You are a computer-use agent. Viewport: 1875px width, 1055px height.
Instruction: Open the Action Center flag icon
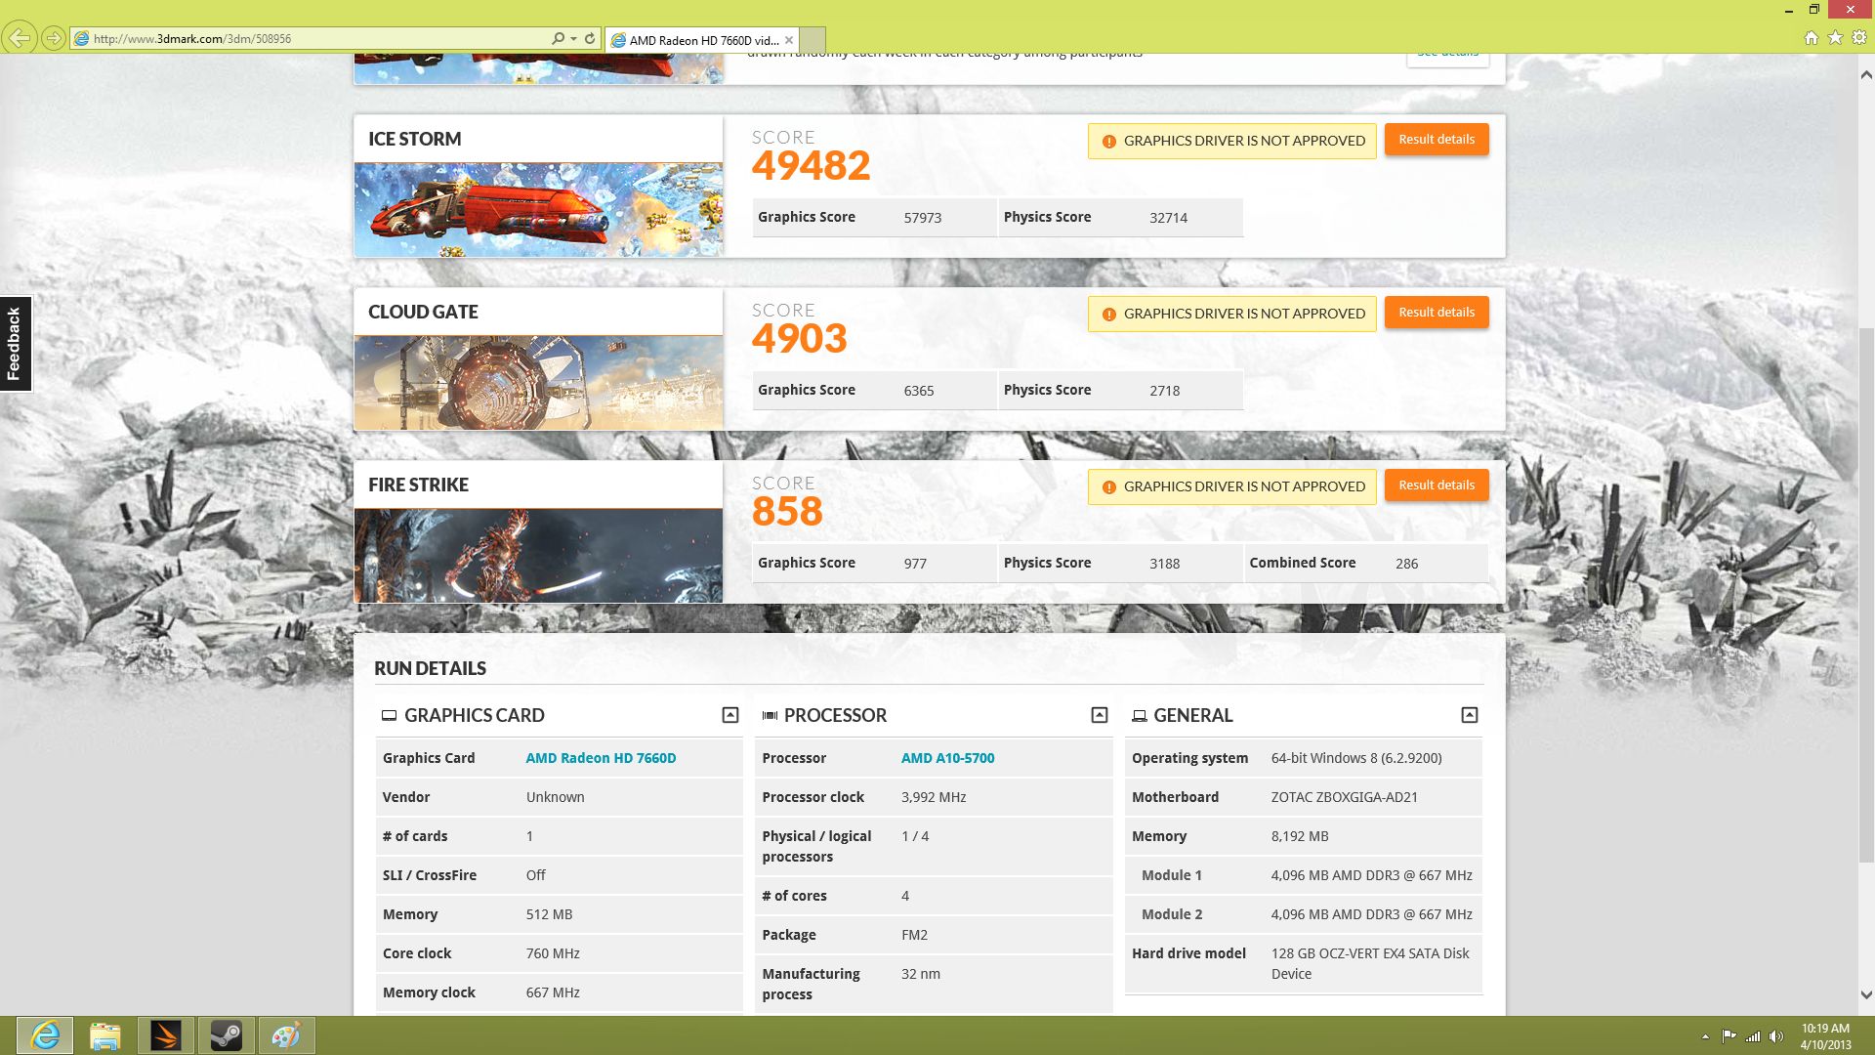(x=1729, y=1036)
